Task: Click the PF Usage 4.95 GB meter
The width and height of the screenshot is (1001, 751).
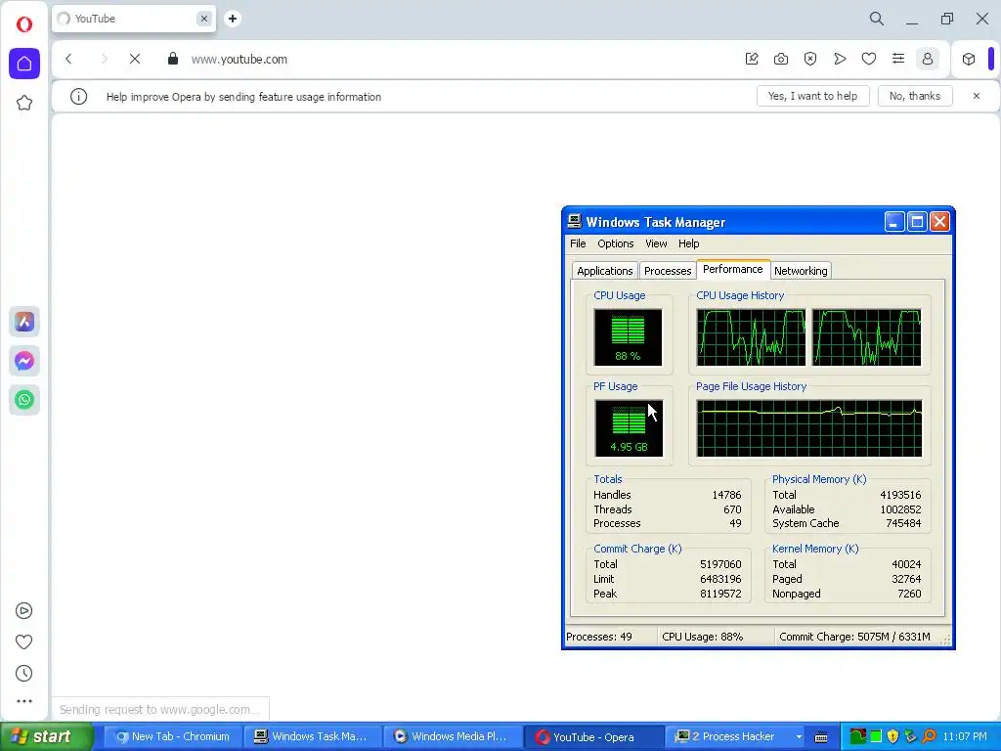Action: tap(629, 428)
